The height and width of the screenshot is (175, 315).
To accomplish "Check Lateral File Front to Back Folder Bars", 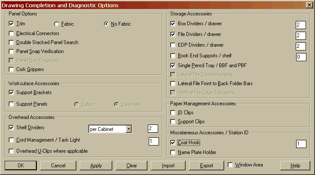I will [x=173, y=83].
